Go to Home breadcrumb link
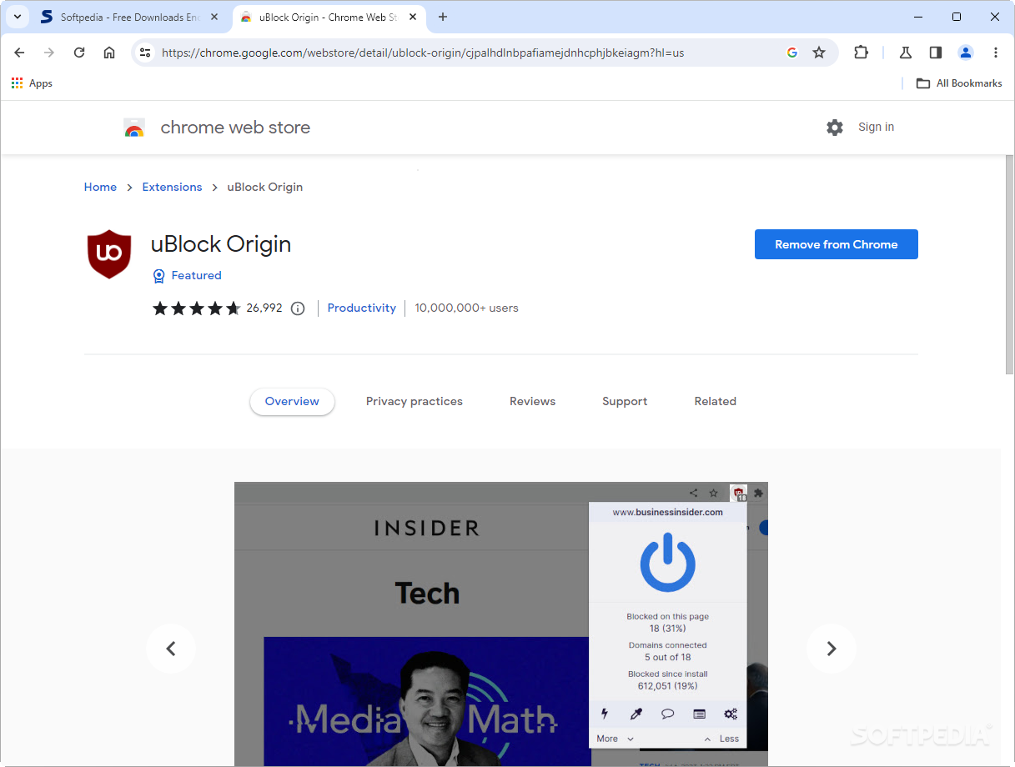The height and width of the screenshot is (767, 1015). (x=100, y=188)
